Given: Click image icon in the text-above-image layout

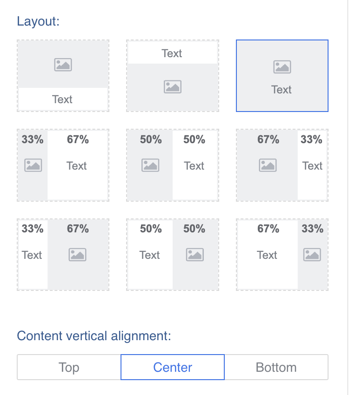Looking at the screenshot, I should (x=173, y=86).
